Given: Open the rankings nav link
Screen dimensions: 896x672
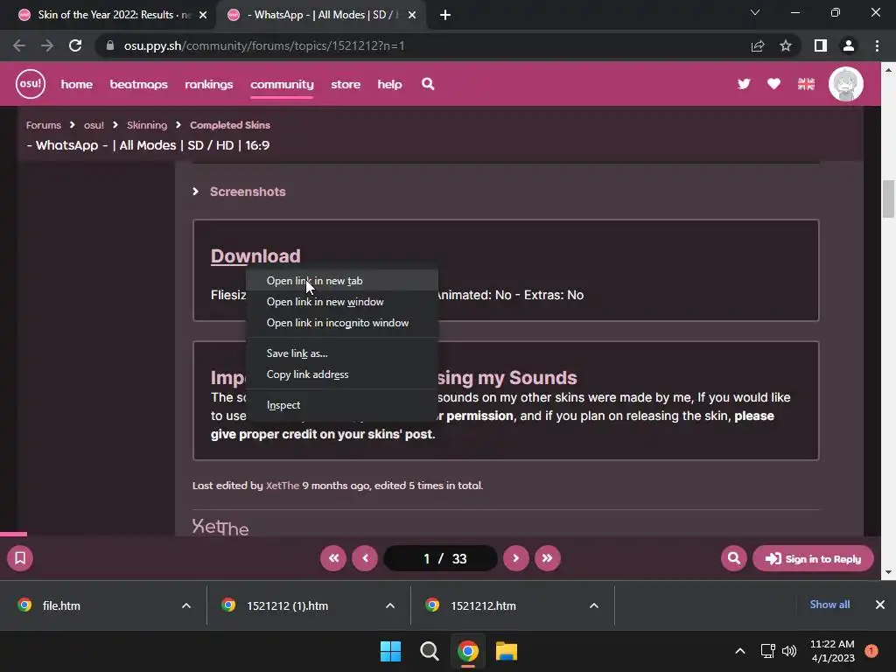Looking at the screenshot, I should pos(209,84).
